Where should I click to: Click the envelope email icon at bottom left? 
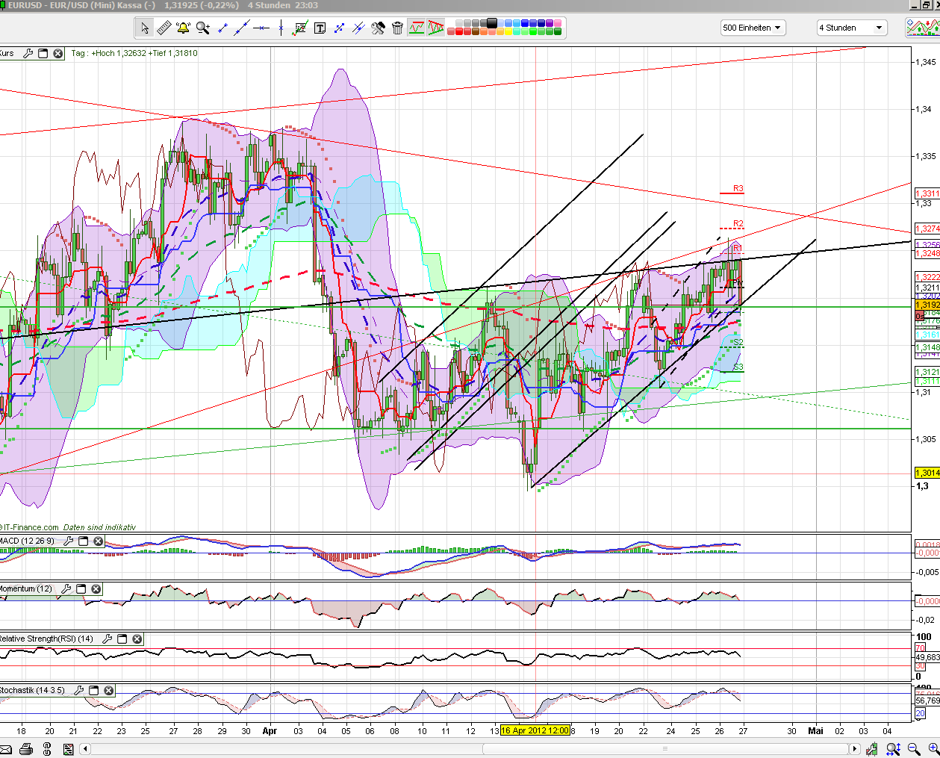6,749
